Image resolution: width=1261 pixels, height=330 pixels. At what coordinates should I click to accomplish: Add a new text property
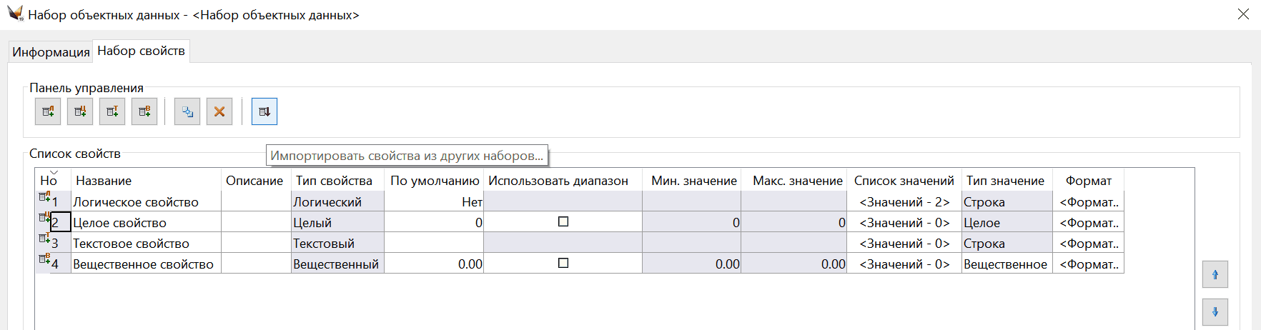[x=112, y=111]
